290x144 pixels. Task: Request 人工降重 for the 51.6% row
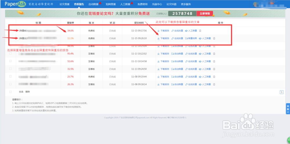(205, 61)
